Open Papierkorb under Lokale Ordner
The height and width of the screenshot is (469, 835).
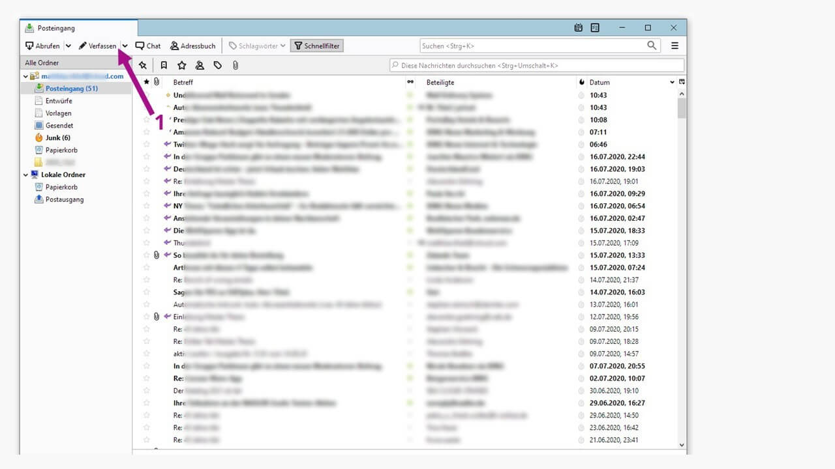[x=61, y=187]
